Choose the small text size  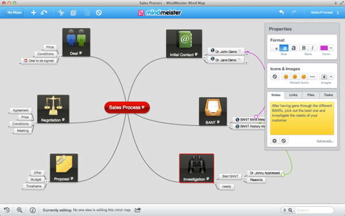pyautogui.click(x=275, y=48)
